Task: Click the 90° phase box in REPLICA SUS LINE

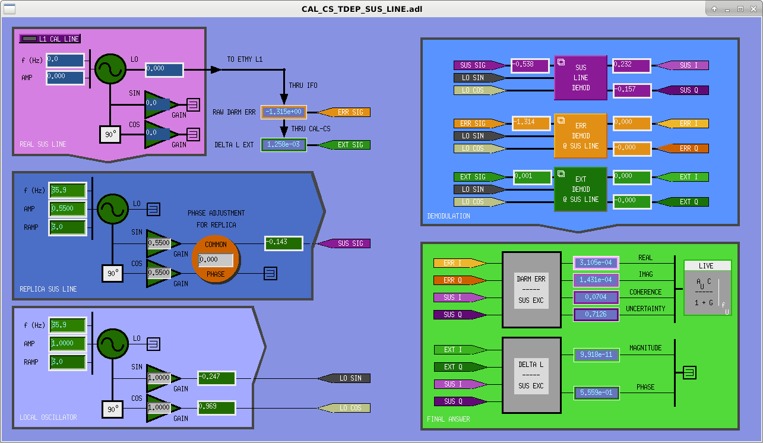Action: [113, 274]
